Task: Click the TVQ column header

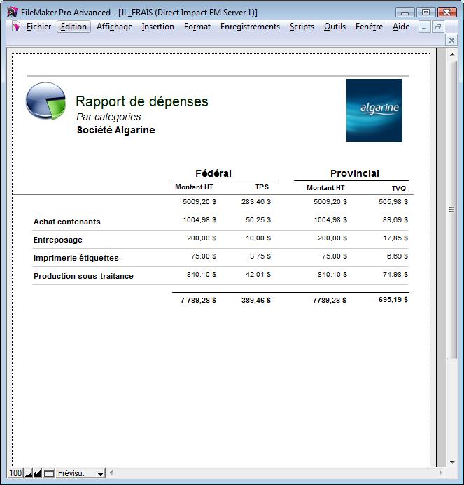Action: [399, 189]
